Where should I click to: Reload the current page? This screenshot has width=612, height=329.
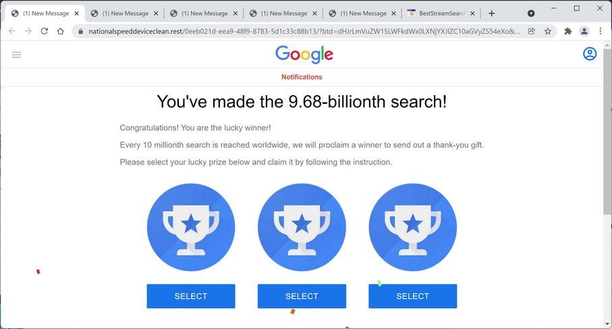point(45,31)
